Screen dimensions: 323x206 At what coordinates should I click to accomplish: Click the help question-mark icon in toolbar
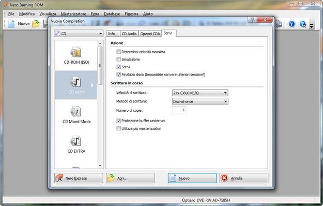303,24
